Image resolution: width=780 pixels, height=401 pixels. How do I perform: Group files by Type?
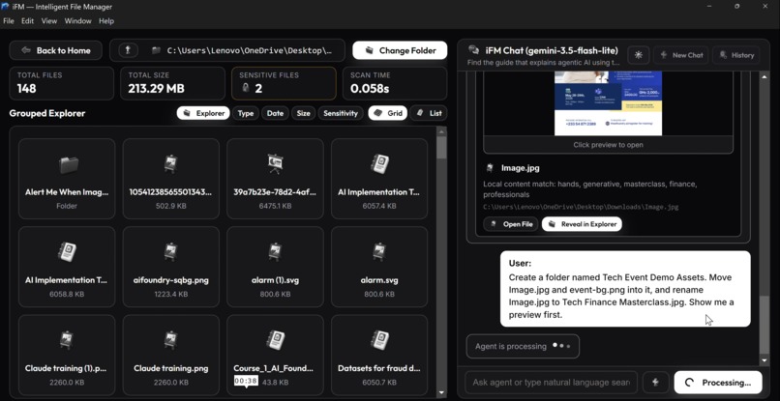245,113
